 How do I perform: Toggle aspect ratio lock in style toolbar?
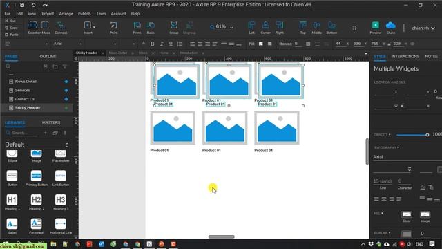pyautogui.click(x=390, y=44)
